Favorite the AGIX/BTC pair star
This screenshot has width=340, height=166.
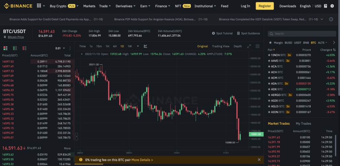pos(269,101)
